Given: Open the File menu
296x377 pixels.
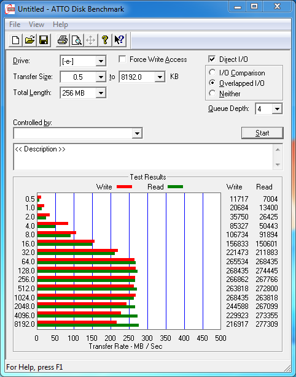Looking at the screenshot, I should point(15,25).
